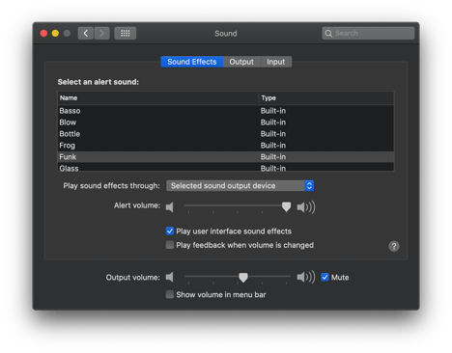The width and height of the screenshot is (452, 353).
Task: Enable Play feedback when volume is changed
Action: click(170, 245)
